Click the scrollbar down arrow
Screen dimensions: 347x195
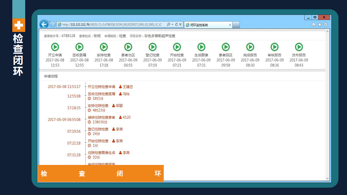pyautogui.click(x=327, y=178)
